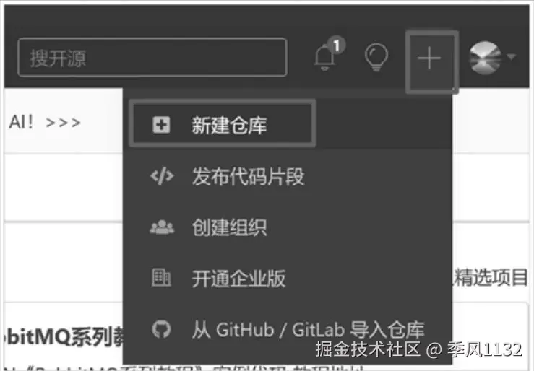
Task: Click the notification count badge
Action: [x=337, y=45]
